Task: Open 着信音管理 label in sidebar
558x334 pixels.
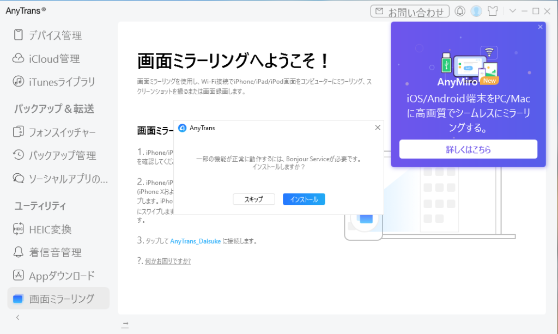Action: [x=55, y=253]
